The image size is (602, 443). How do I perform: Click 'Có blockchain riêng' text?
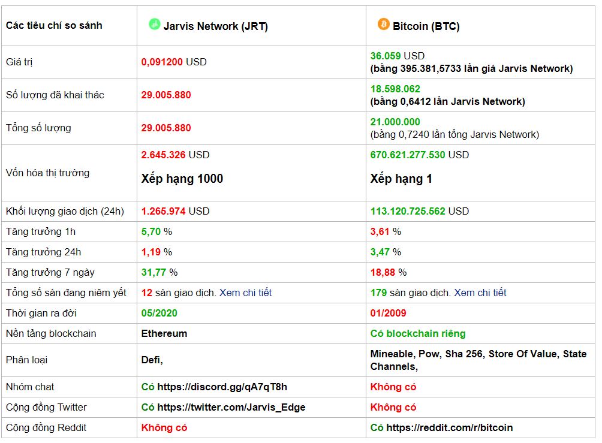tap(418, 333)
